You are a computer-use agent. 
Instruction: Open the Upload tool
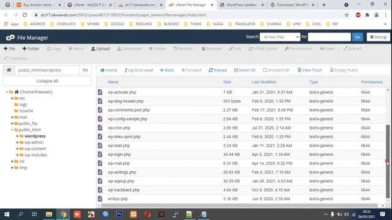point(100,49)
